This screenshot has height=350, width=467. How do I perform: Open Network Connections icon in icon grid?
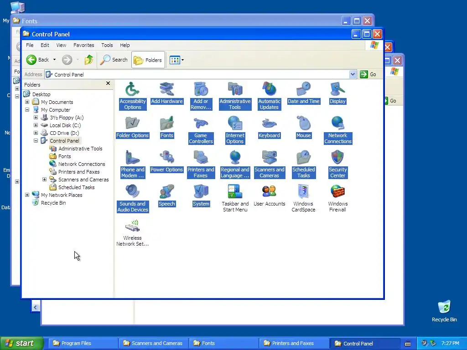point(338,130)
